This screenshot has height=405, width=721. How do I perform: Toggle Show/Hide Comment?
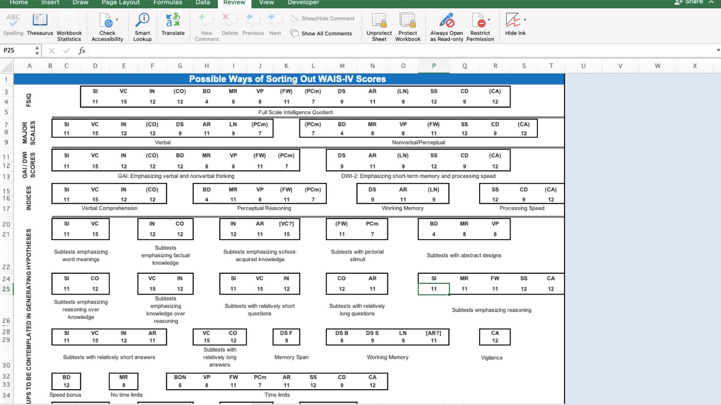[x=323, y=19]
